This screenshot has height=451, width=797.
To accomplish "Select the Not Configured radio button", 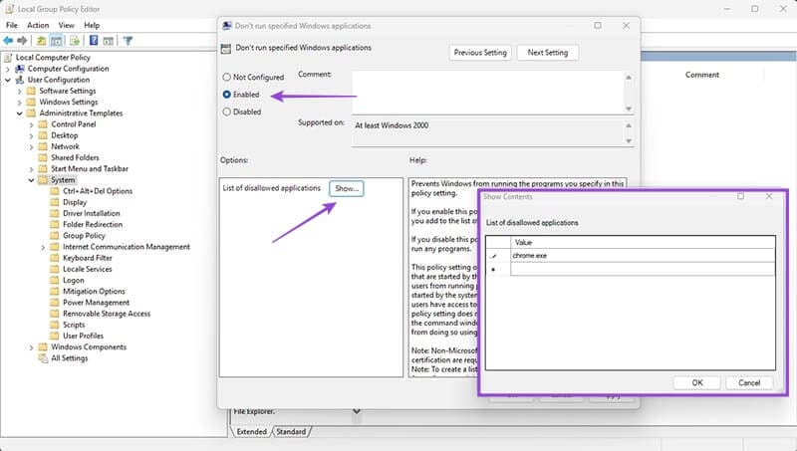I will (227, 77).
